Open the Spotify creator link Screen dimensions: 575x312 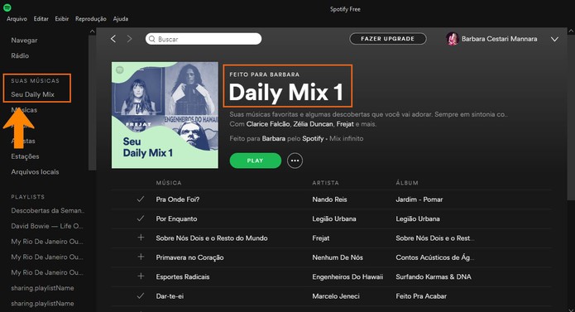pyautogui.click(x=313, y=138)
